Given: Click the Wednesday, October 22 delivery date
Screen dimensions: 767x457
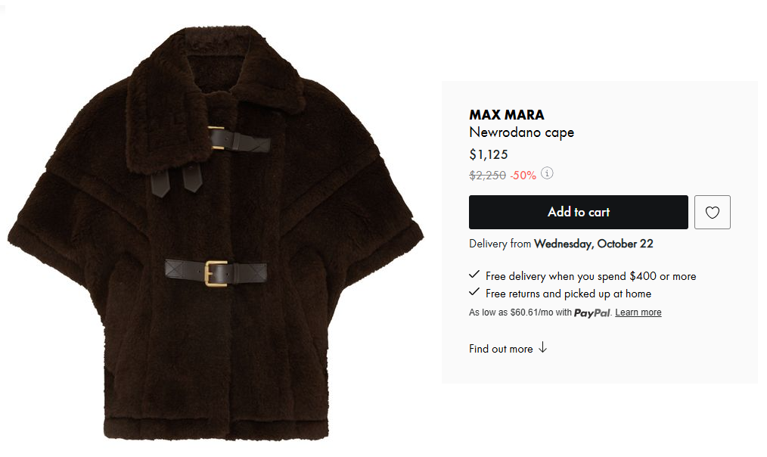Looking at the screenshot, I should (x=593, y=244).
